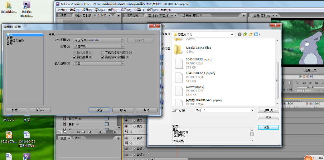
Task: Click the back navigation arrow in save dialog
Action: coord(239,35)
